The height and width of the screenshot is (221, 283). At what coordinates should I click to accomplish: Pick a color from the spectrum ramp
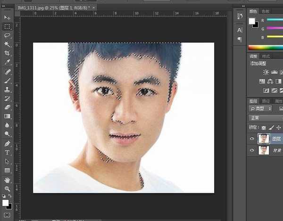(266, 48)
